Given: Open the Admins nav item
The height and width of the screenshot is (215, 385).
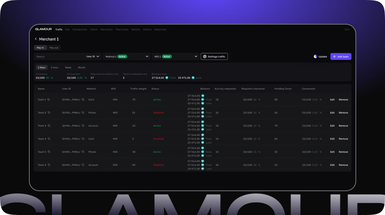Looking at the screenshot, I should pyautogui.click(x=147, y=30).
